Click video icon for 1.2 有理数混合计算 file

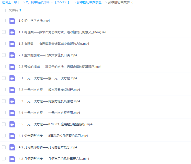pyautogui.click(x=12, y=44)
